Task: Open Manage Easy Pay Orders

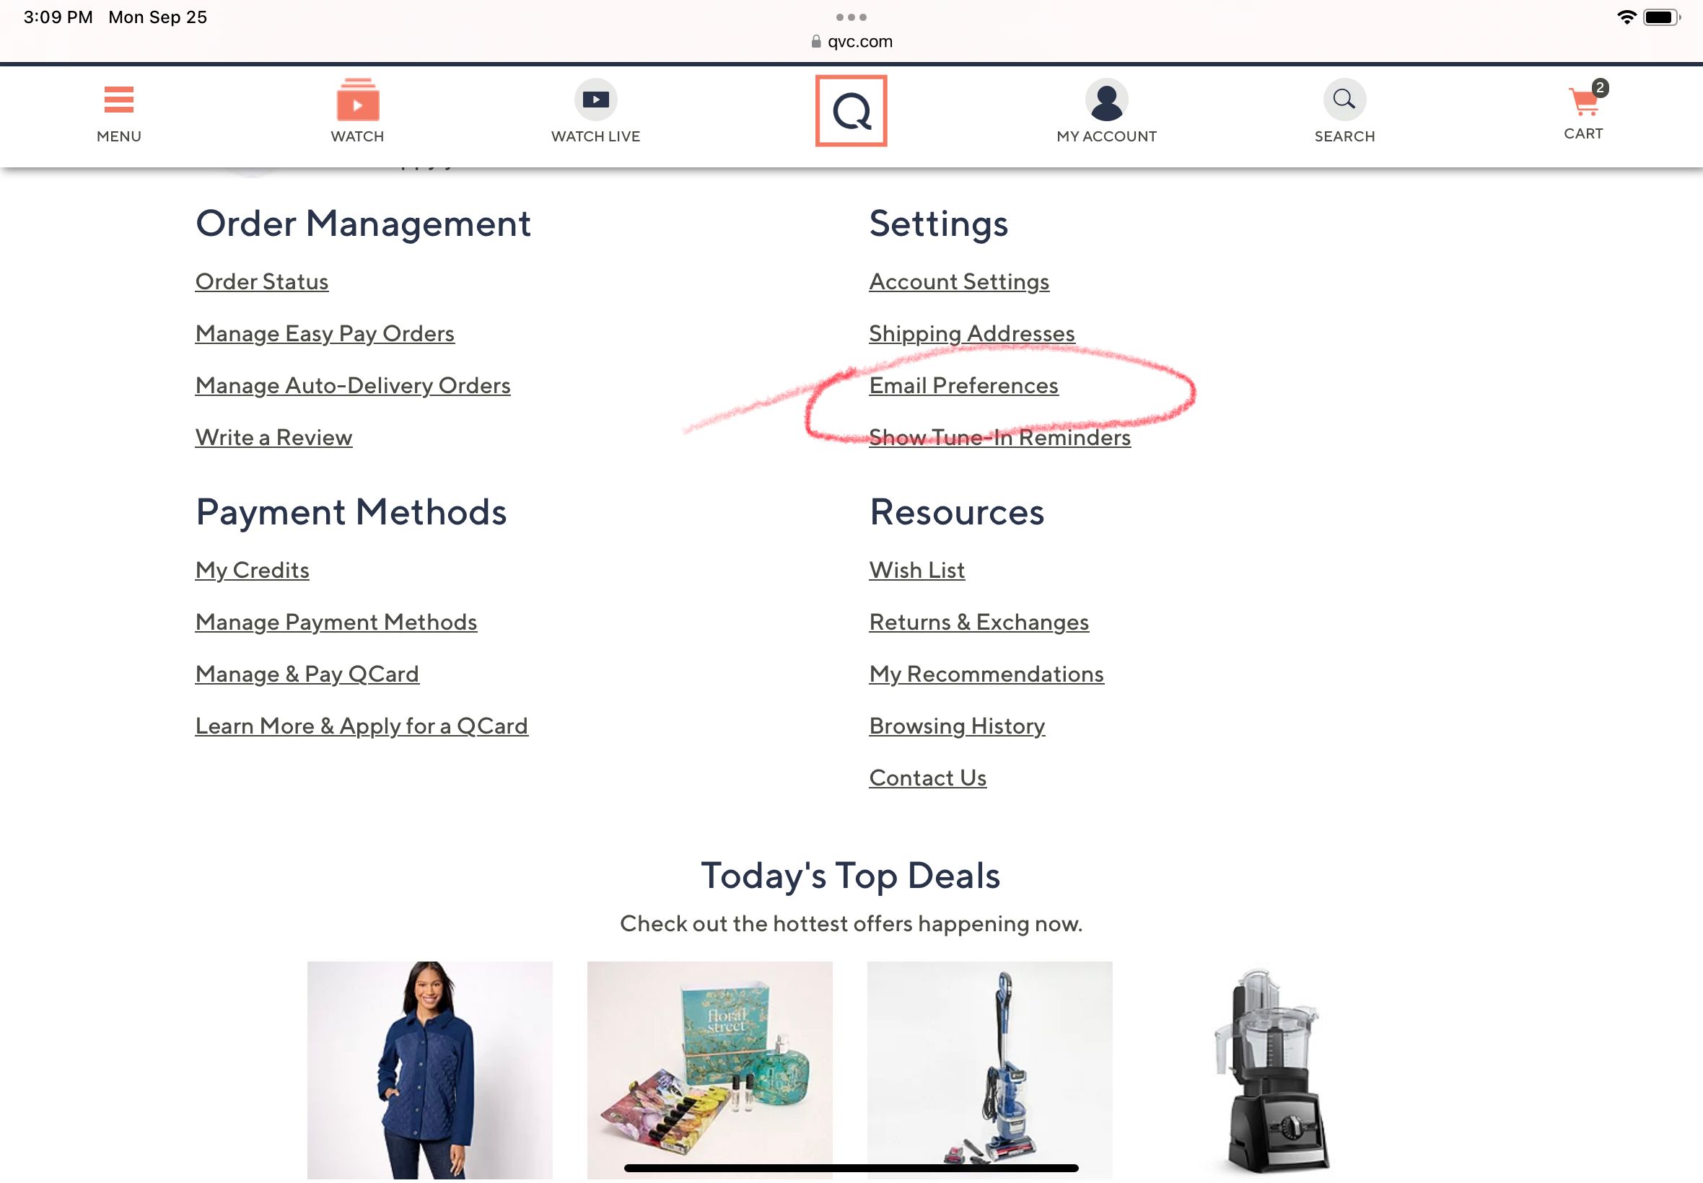Action: [325, 333]
